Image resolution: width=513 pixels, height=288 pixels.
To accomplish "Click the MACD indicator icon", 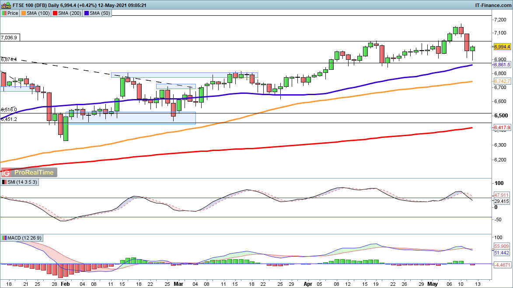I will coord(4,238).
